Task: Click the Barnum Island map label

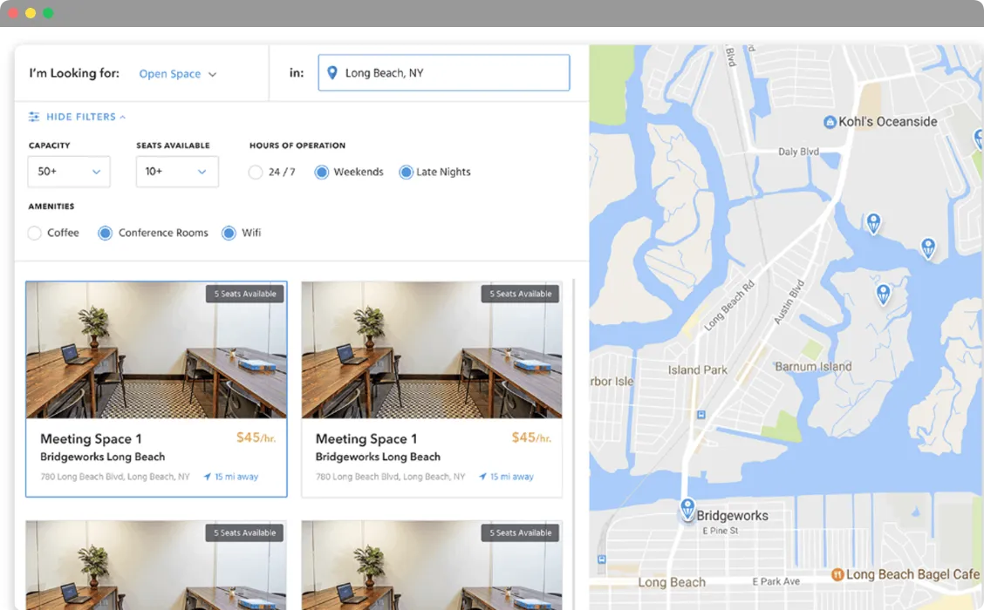Action: point(813,366)
